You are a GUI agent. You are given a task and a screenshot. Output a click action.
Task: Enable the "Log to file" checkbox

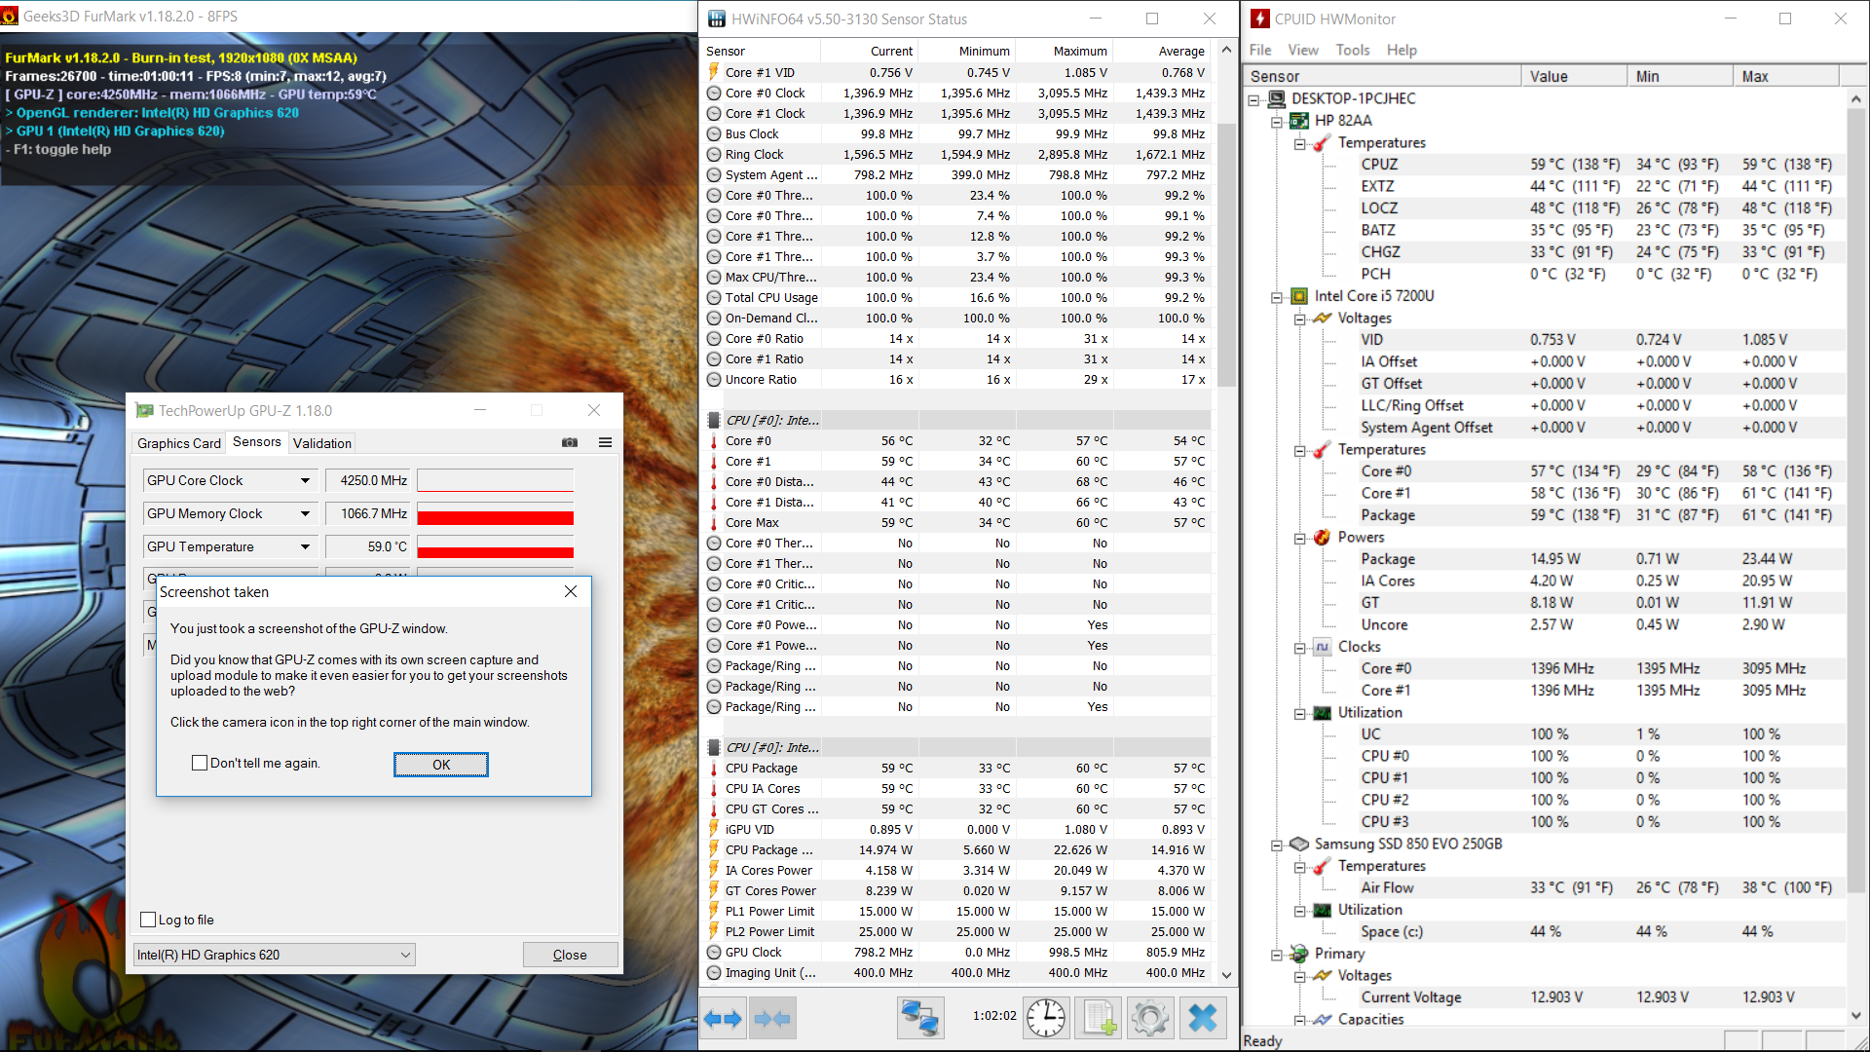click(x=149, y=920)
